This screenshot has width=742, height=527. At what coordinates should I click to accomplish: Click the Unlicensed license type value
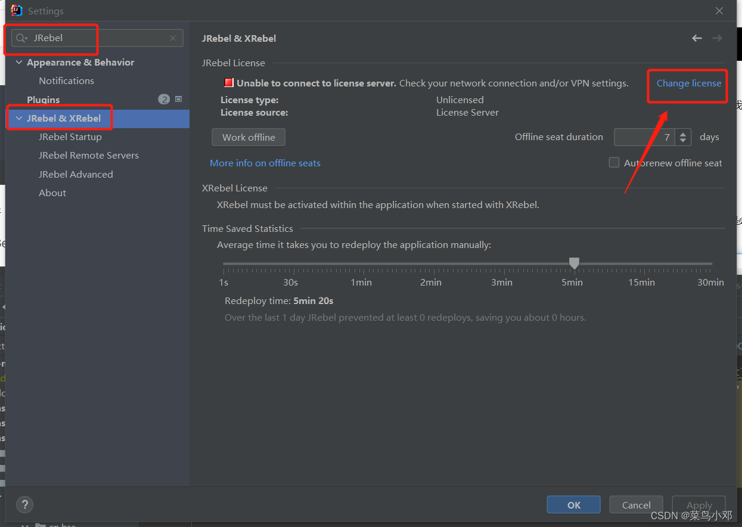pos(460,100)
